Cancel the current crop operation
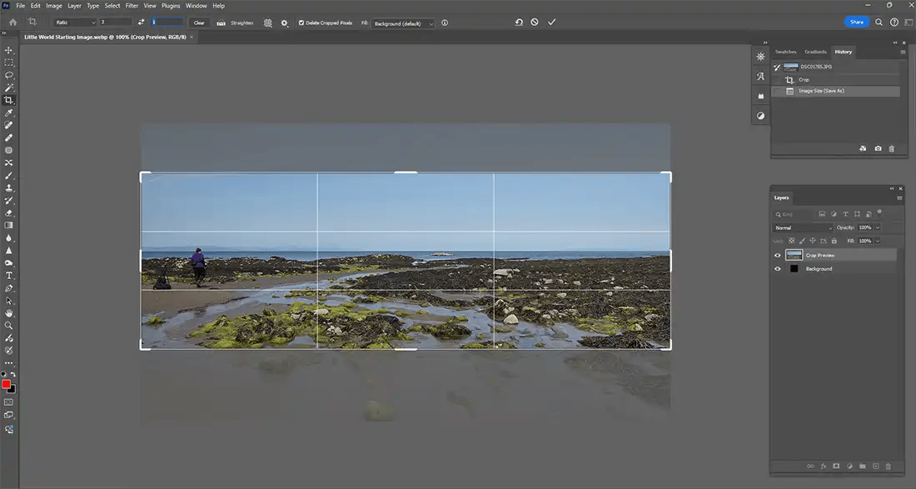The image size is (916, 489). click(535, 22)
